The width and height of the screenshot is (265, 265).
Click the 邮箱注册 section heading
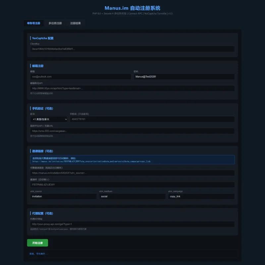click(38, 66)
